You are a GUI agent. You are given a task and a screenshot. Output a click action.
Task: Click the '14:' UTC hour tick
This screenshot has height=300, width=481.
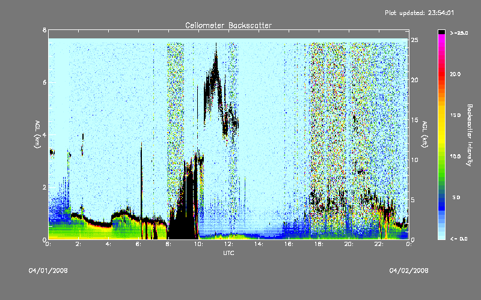259,244
